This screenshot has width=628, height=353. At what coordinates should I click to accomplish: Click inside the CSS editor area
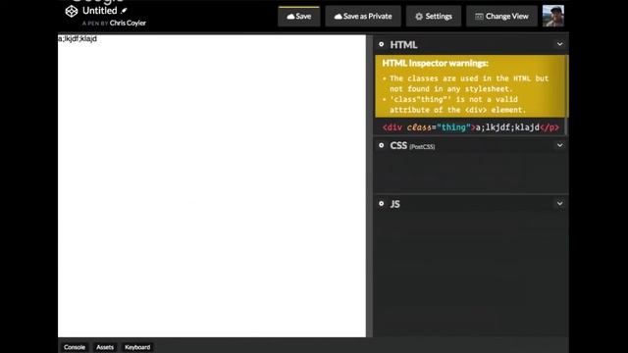[x=471, y=173]
